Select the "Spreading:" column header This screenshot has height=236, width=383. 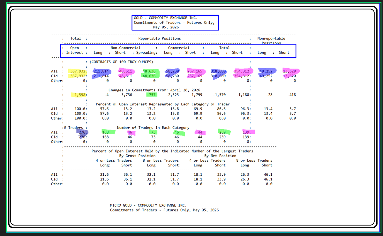point(147,53)
